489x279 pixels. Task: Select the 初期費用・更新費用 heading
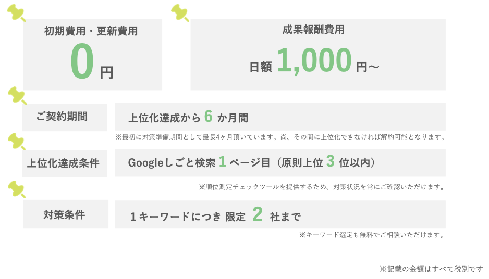[91, 31]
